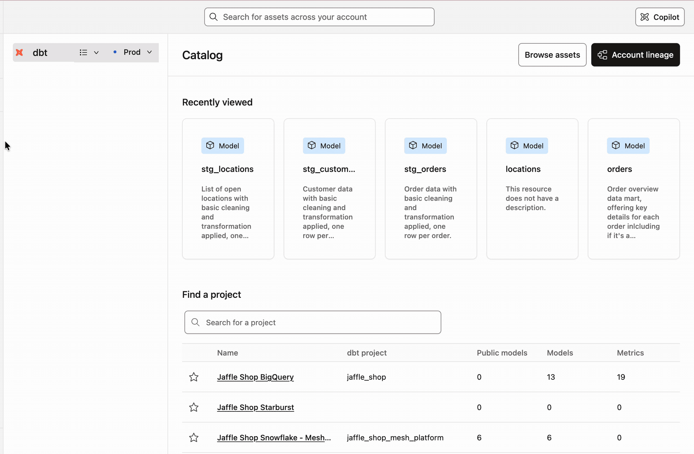Screen dimensions: 694x454
Task: Click the jaffle_shop dbt project cell
Action: (x=366, y=377)
